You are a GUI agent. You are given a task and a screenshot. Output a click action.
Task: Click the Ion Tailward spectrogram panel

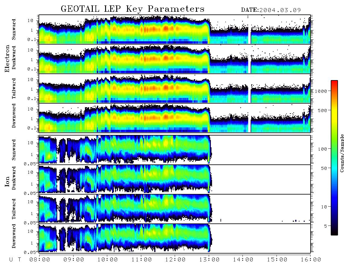175,209
